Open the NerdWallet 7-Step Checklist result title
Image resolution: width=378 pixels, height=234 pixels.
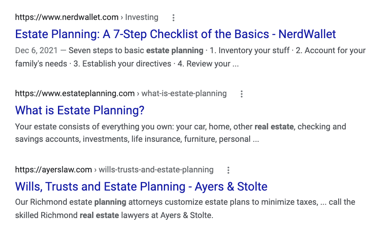click(175, 34)
